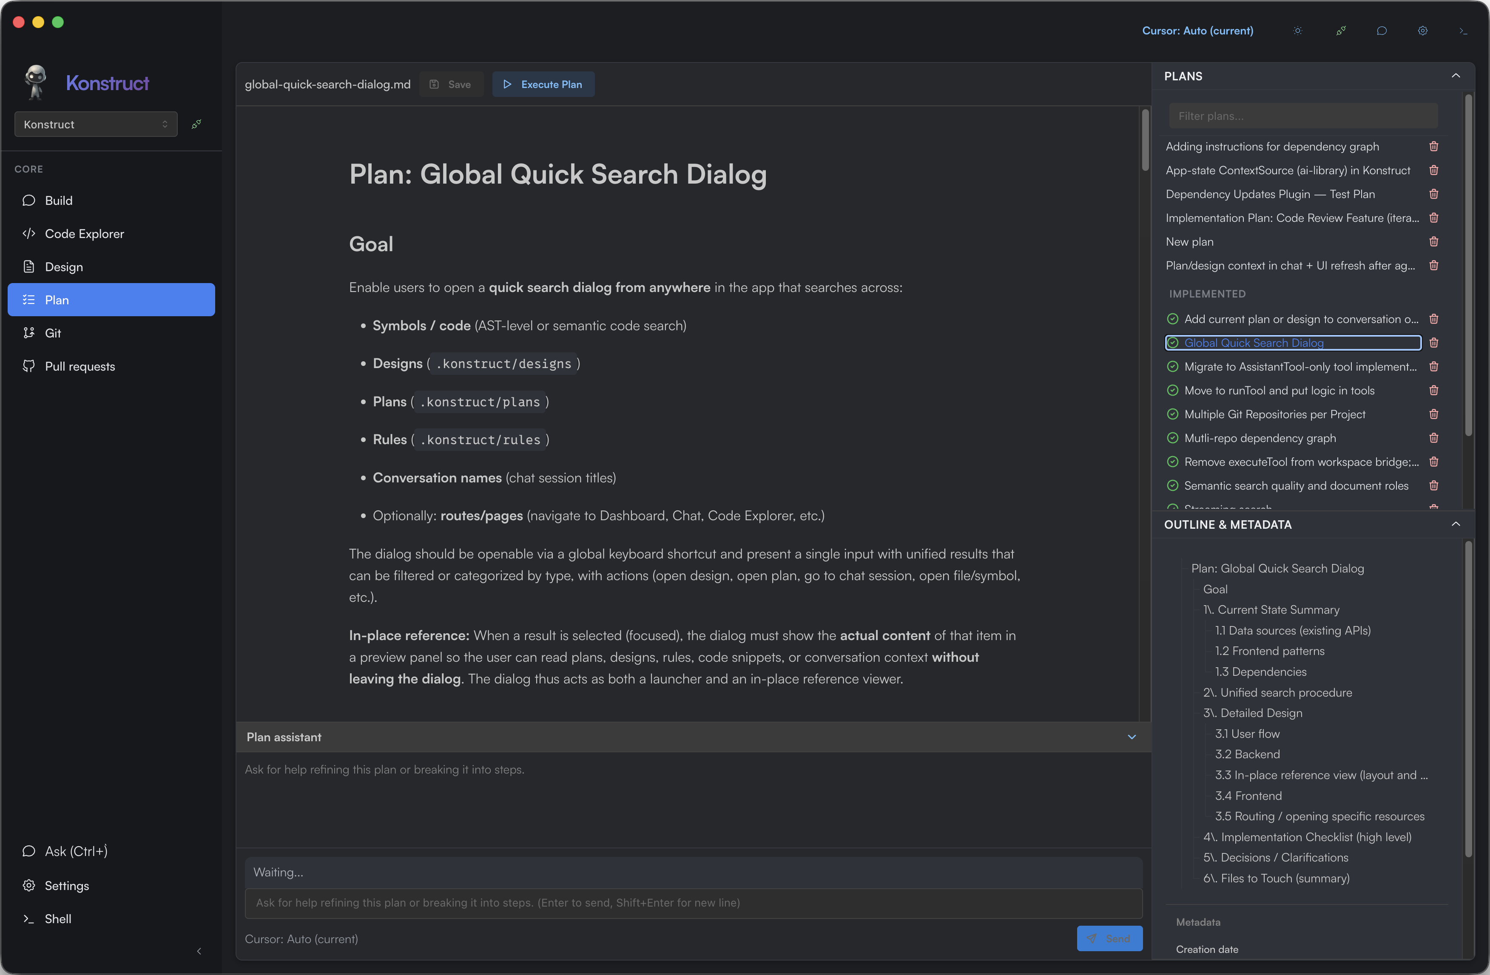Screen dimensions: 1490x975
Task: Click the connection plug icon in top bar
Action: point(1340,31)
